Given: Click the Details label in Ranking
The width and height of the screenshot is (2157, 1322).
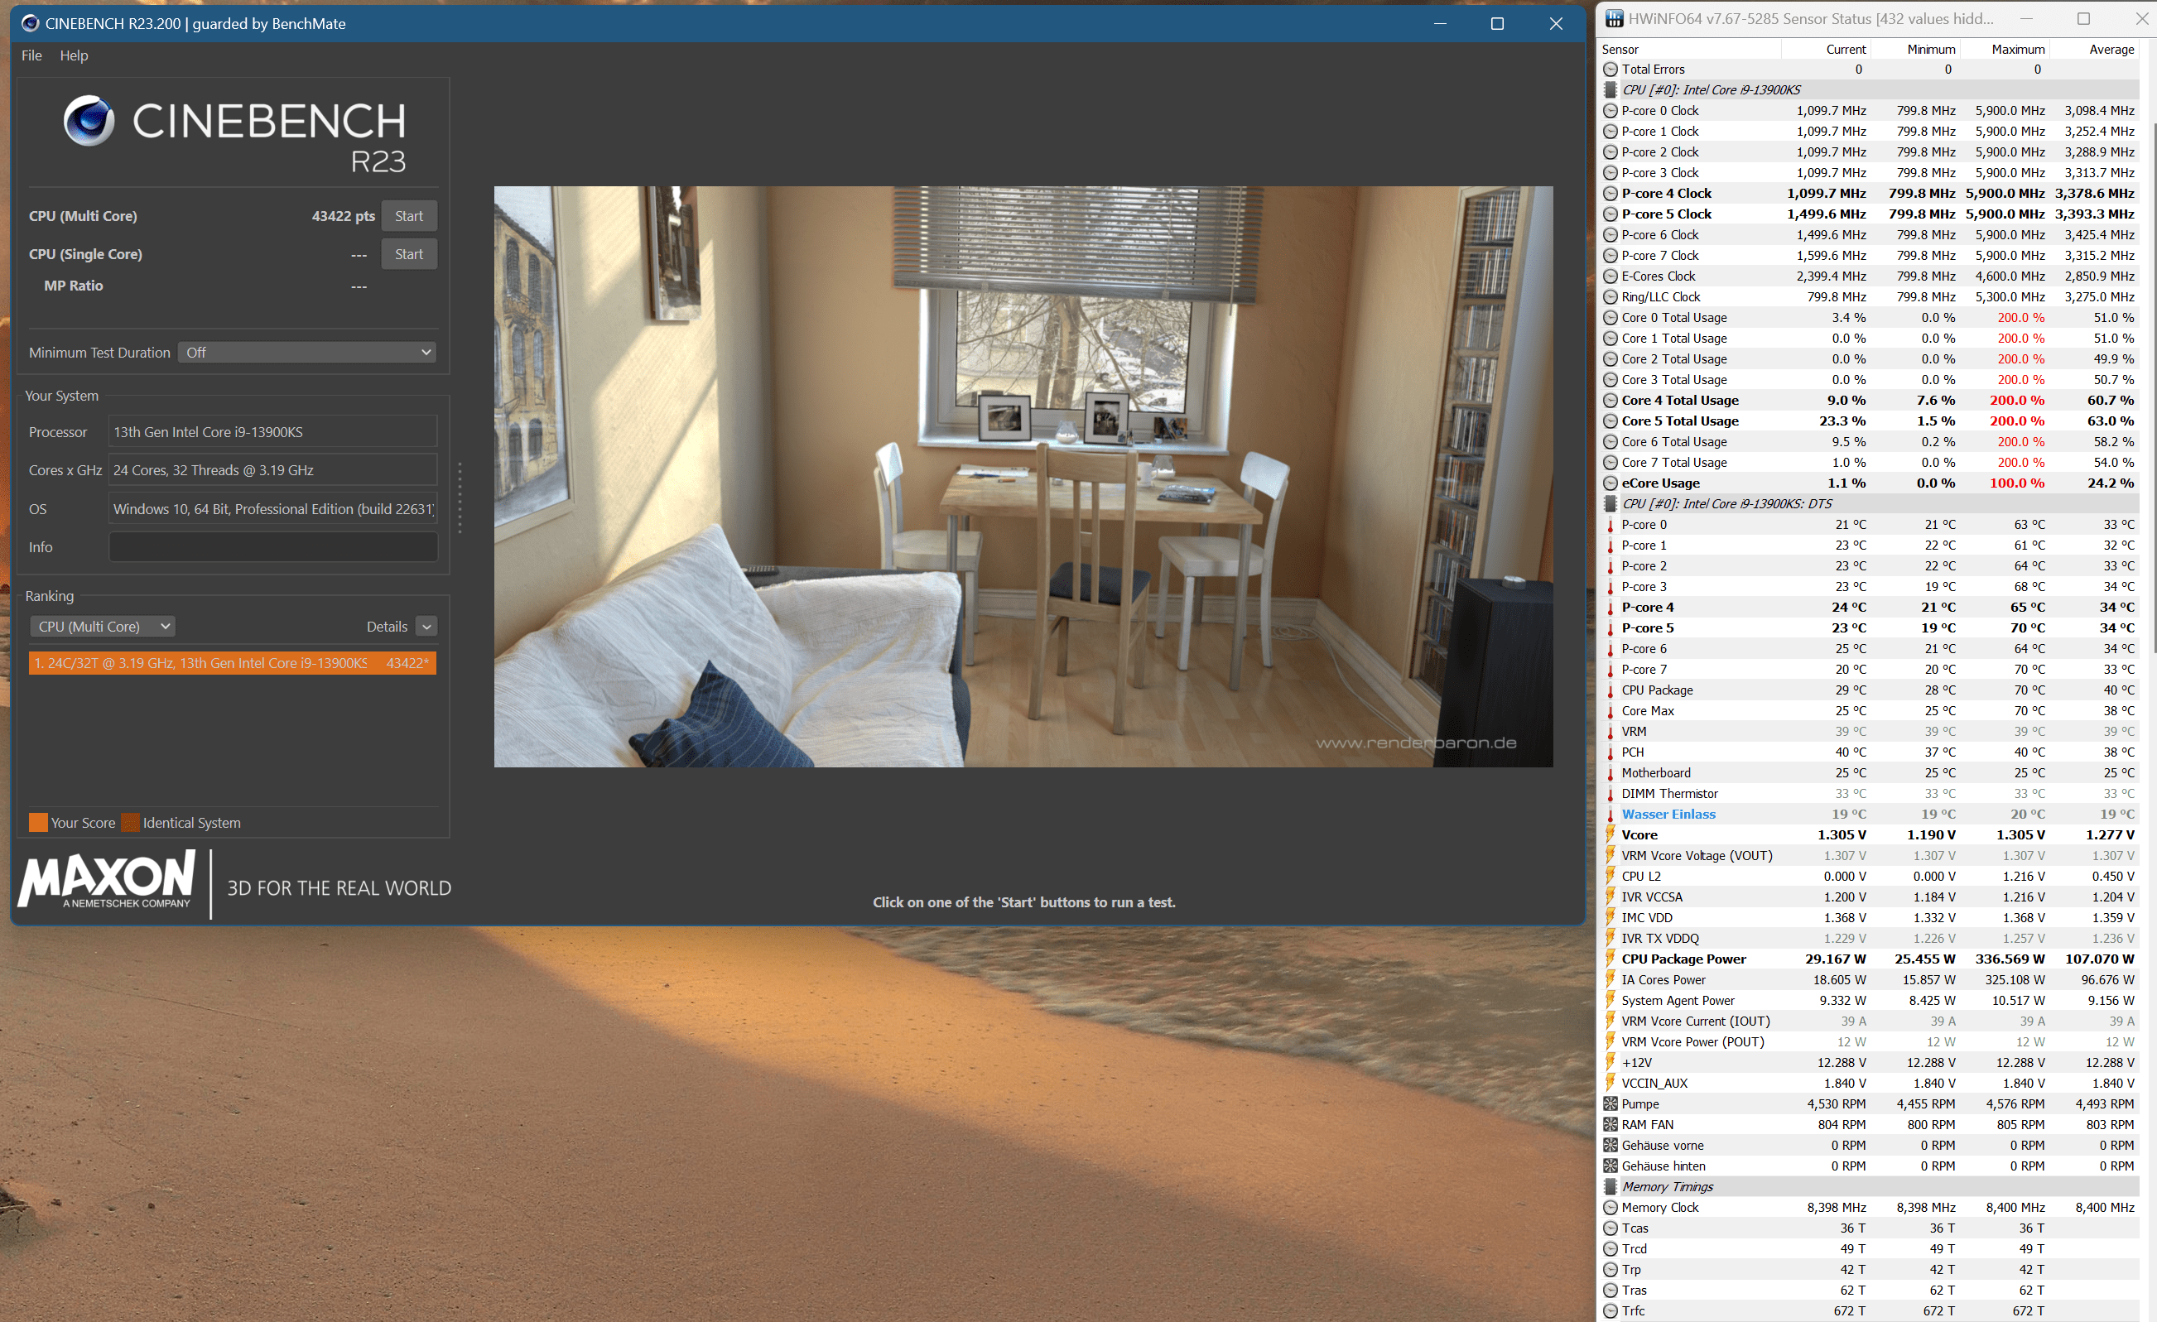Looking at the screenshot, I should 387,627.
